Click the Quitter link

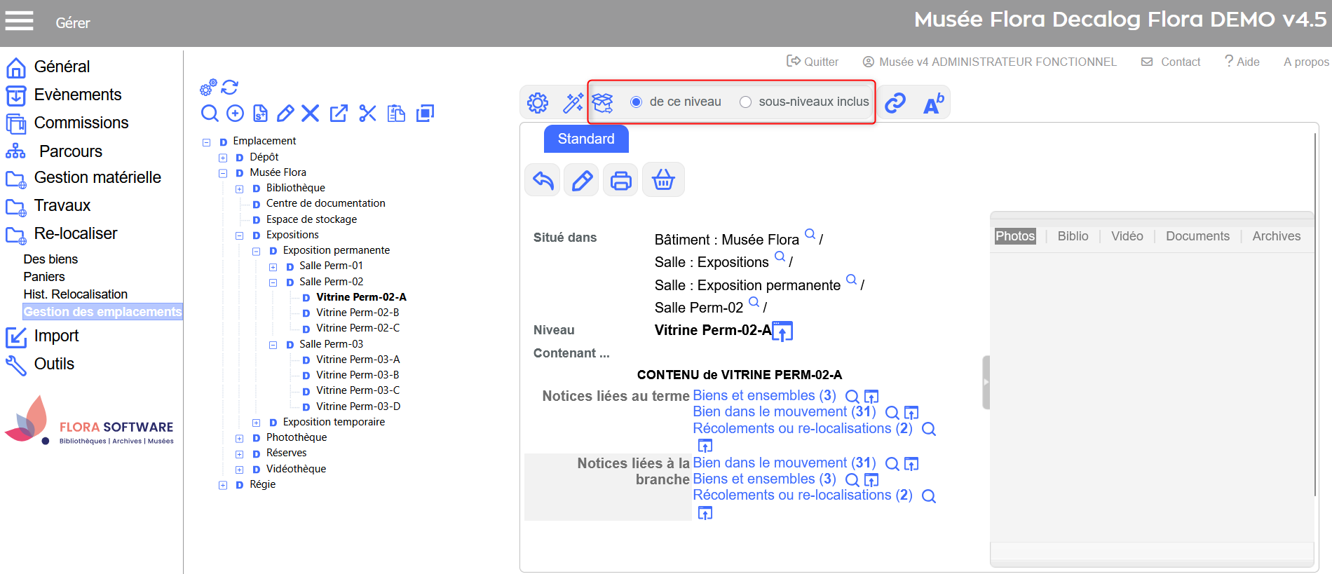tap(813, 62)
